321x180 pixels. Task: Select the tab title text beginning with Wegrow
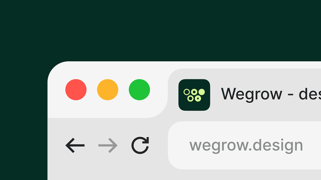tap(271, 94)
